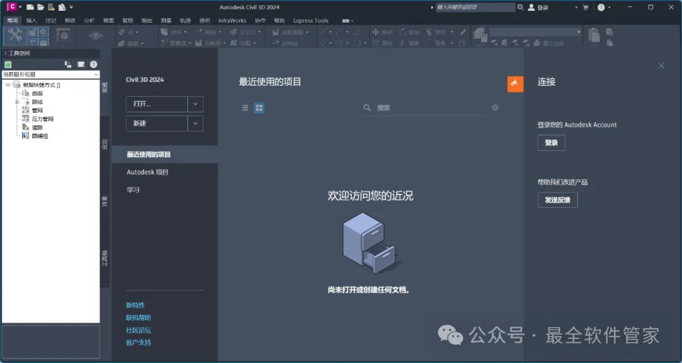Open the Civil 3D application menu logo
The width and height of the screenshot is (682, 363).
pos(12,6)
